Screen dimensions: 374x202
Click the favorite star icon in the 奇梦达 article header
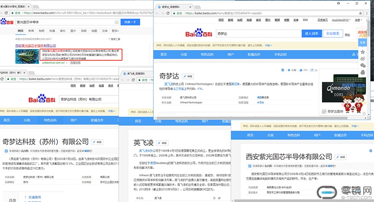tap(288, 70)
